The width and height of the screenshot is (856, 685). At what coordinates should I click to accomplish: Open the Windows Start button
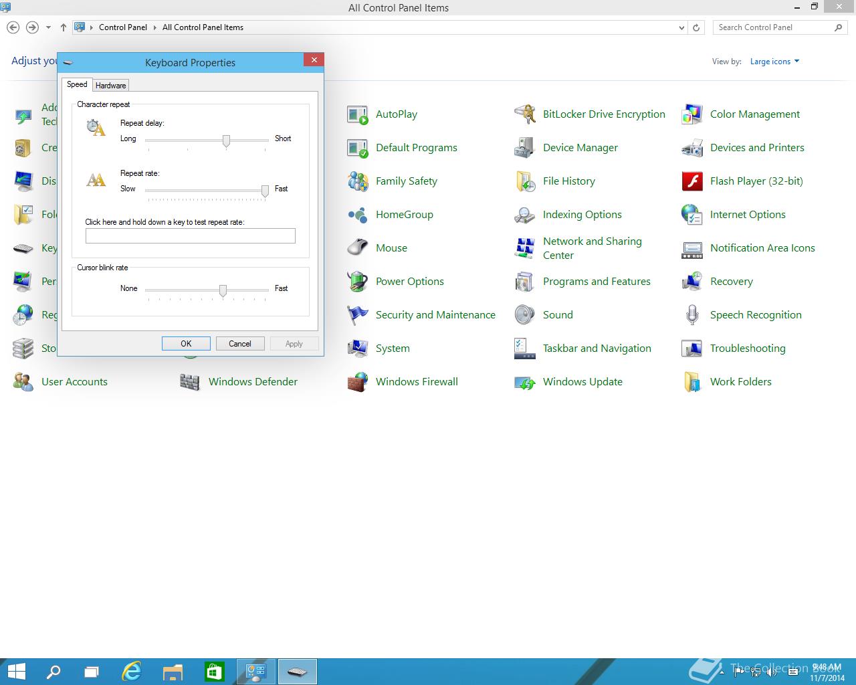click(16, 672)
